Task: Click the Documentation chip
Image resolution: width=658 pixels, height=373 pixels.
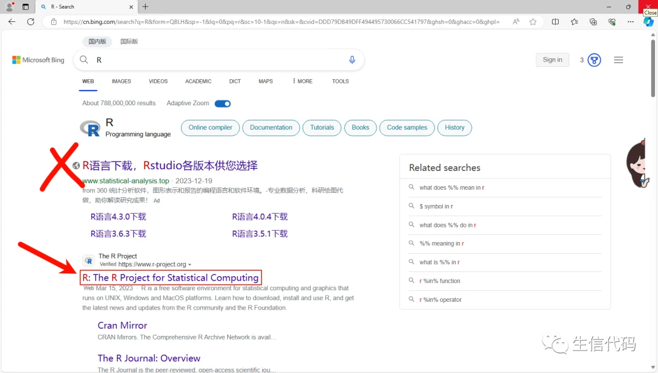Action: [x=271, y=127]
